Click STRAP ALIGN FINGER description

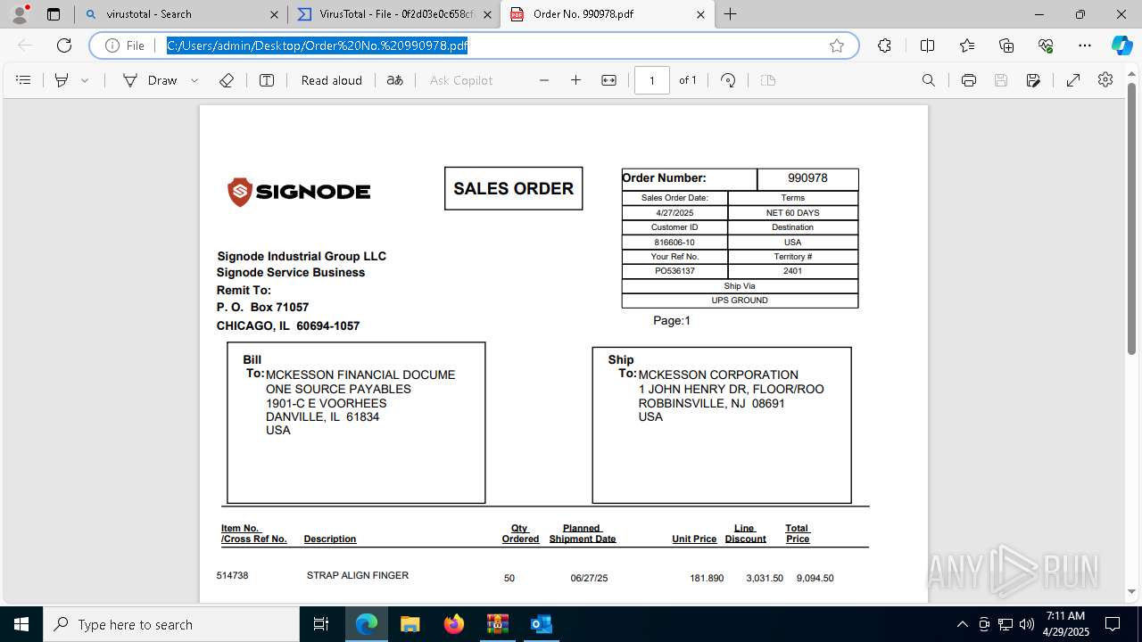(x=358, y=575)
